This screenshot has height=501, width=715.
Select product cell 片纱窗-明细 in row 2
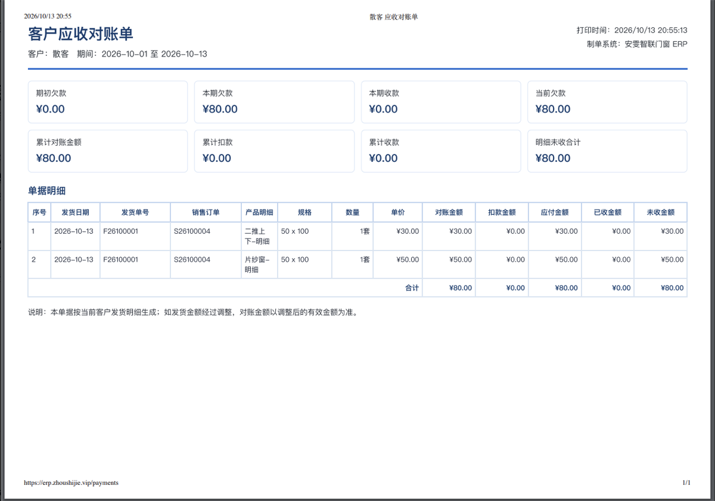pos(259,265)
